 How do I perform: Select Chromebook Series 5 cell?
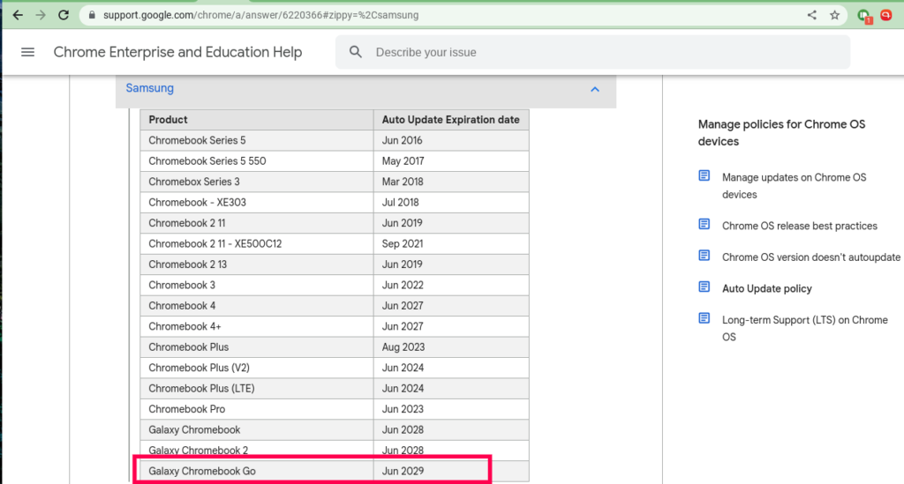click(x=257, y=140)
